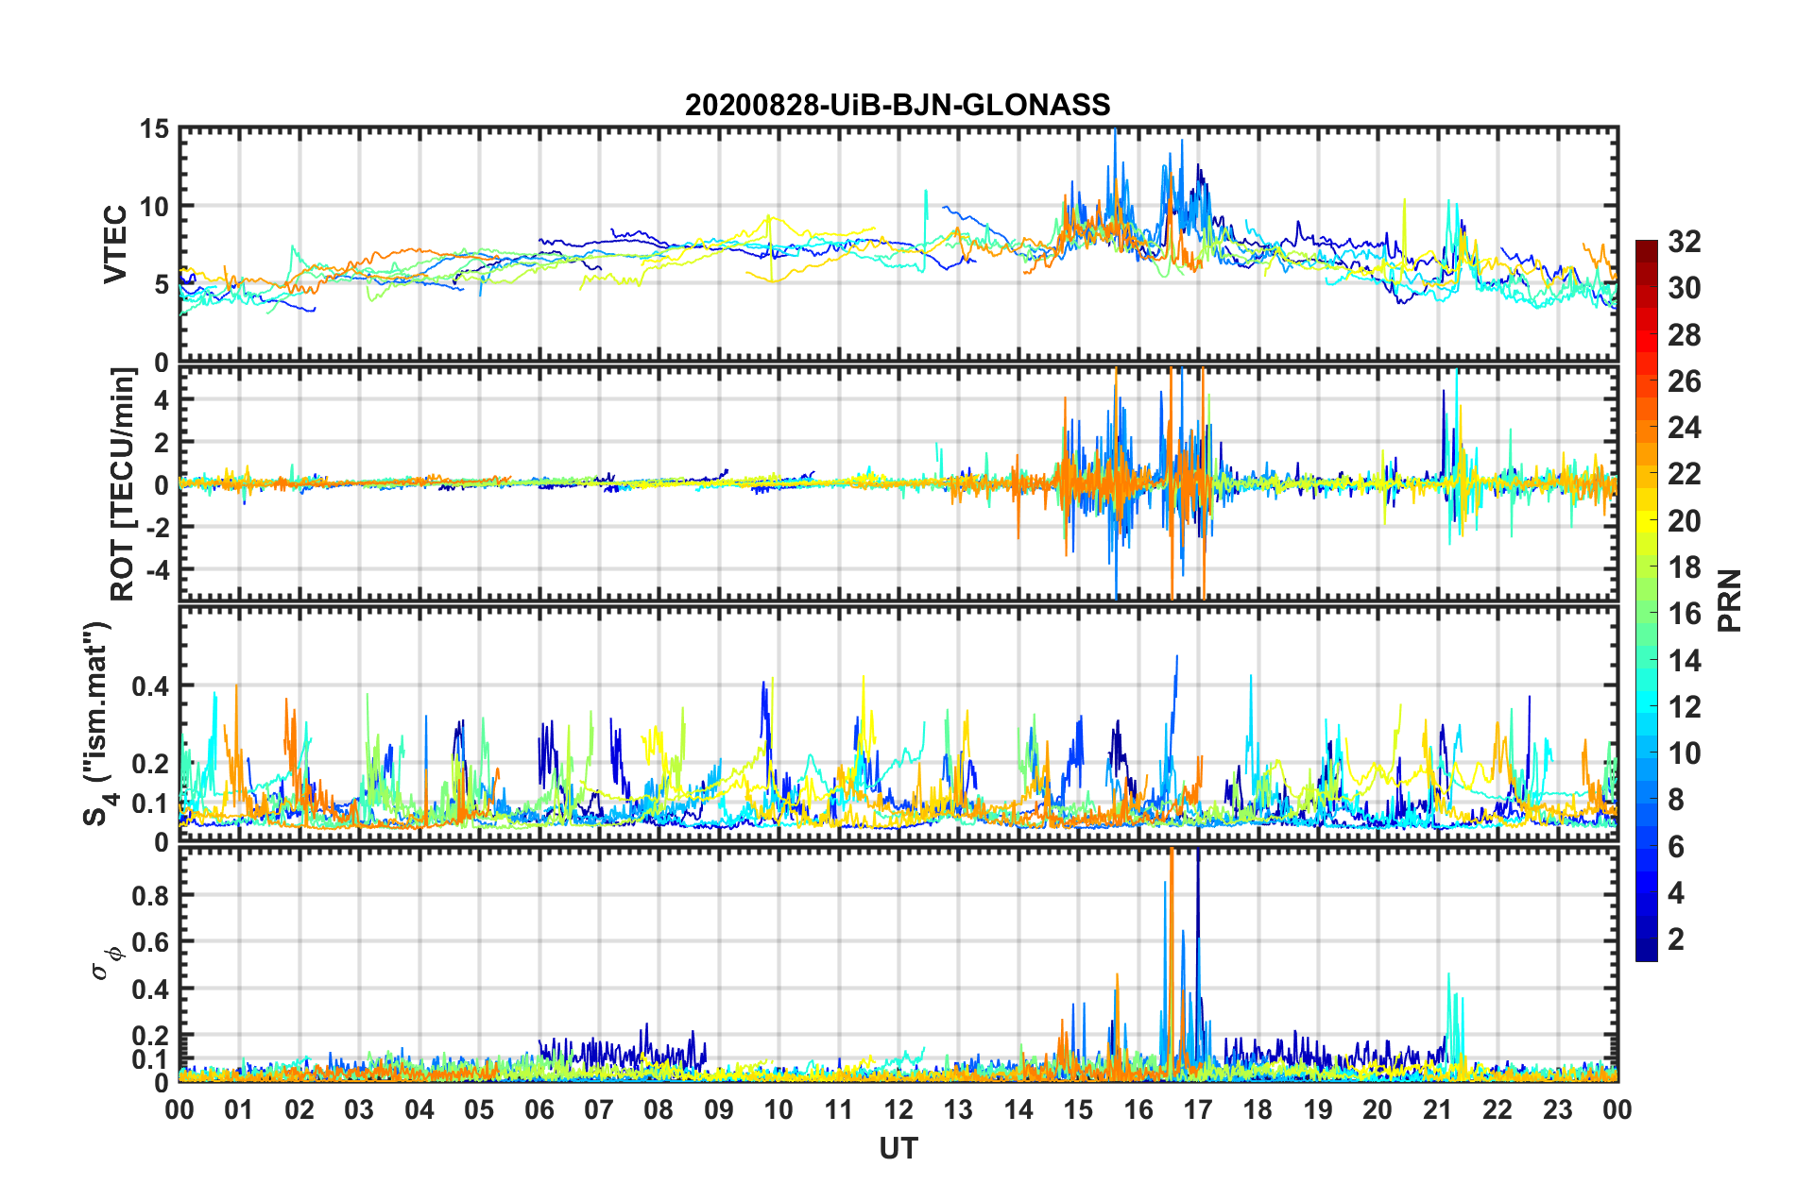This screenshot has width=1797, height=1201.
Task: Select the VTEC y-axis label
Action: (115, 245)
